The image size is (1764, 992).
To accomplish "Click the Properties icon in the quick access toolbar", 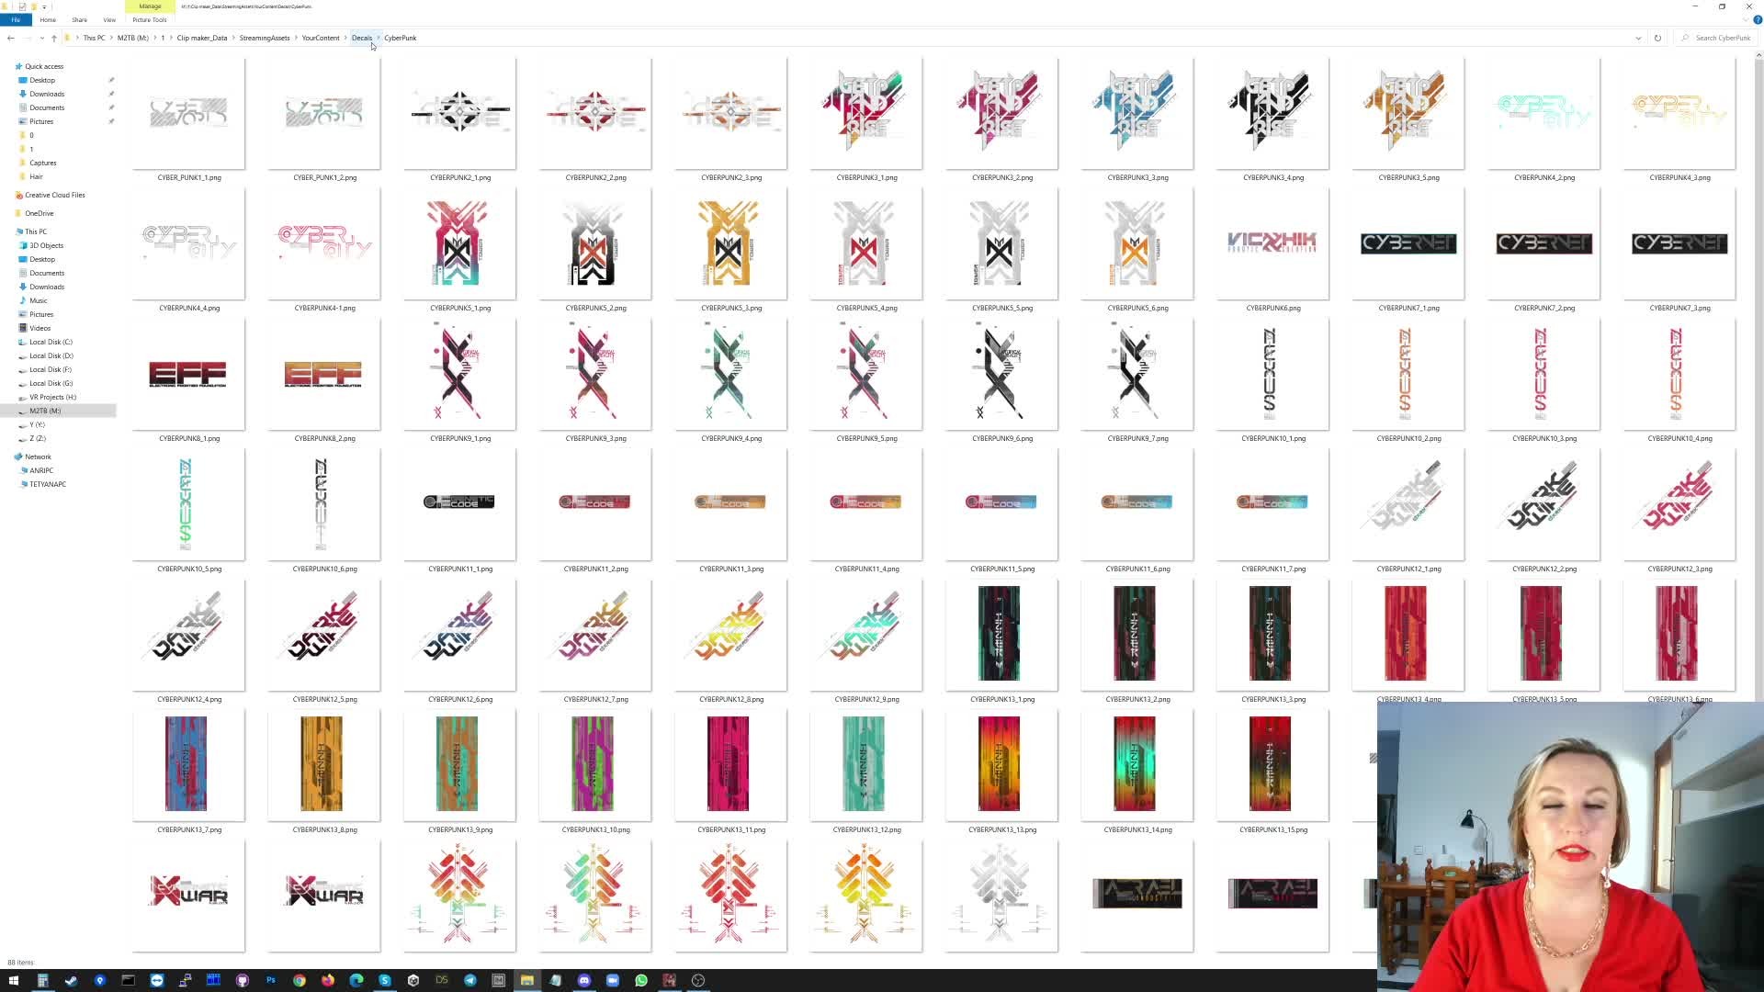I will (22, 6).
